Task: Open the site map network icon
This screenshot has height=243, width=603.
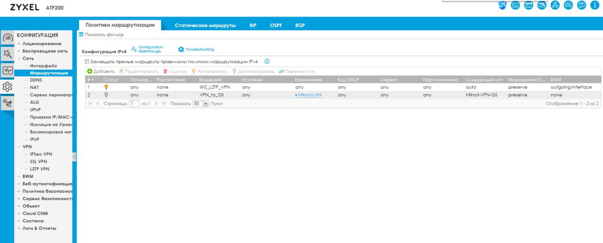Action: point(555,5)
